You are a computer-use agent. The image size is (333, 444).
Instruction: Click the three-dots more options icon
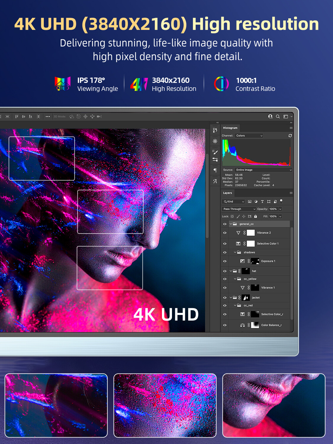pos(48,117)
